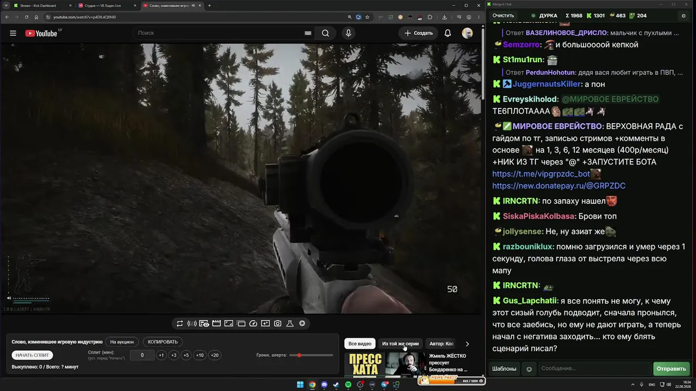This screenshot has width=696, height=391.
Task: Open the YouTube account avatar menu
Action: click(467, 33)
